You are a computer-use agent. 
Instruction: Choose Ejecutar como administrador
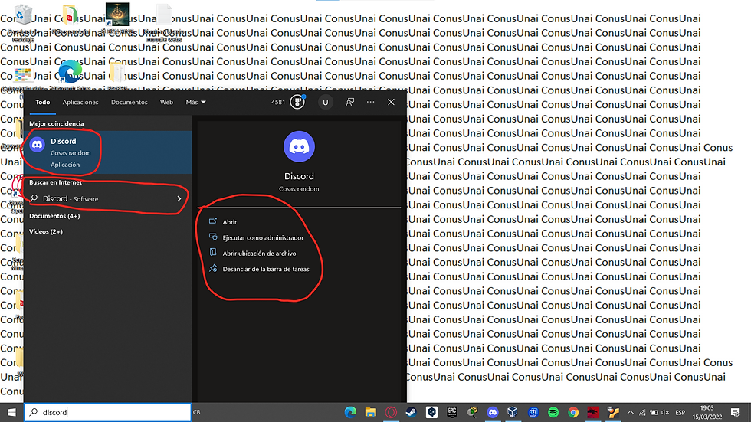pos(263,237)
